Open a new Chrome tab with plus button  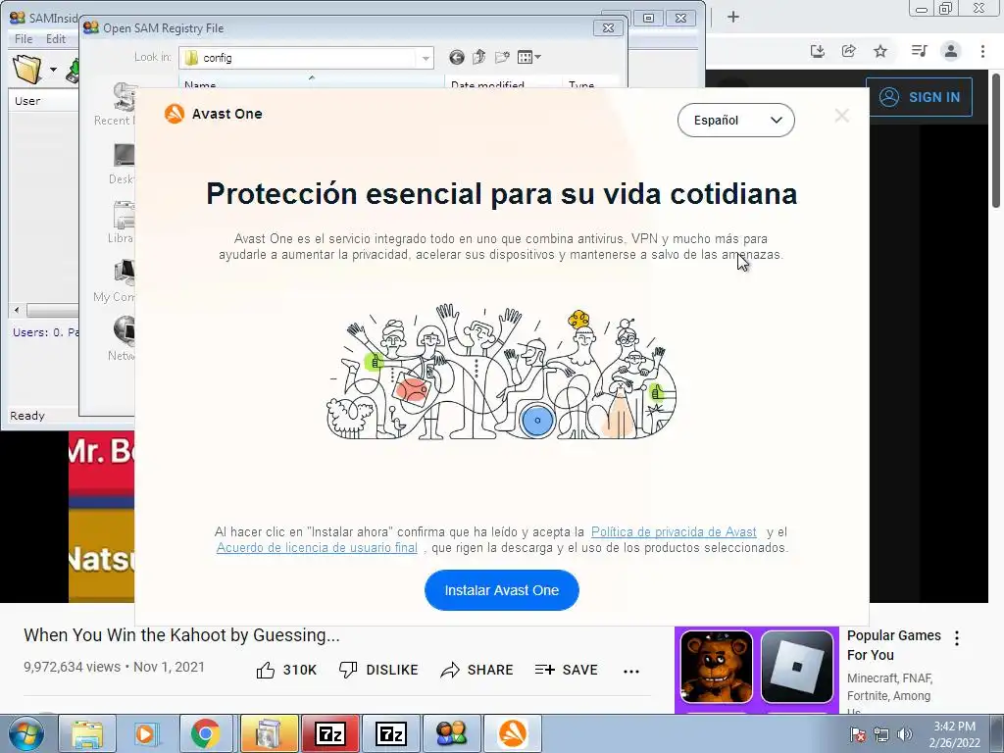pyautogui.click(x=733, y=17)
